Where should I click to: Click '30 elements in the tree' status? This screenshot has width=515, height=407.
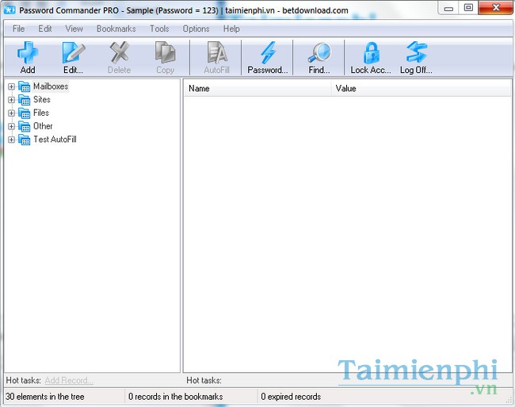pyautogui.click(x=45, y=397)
